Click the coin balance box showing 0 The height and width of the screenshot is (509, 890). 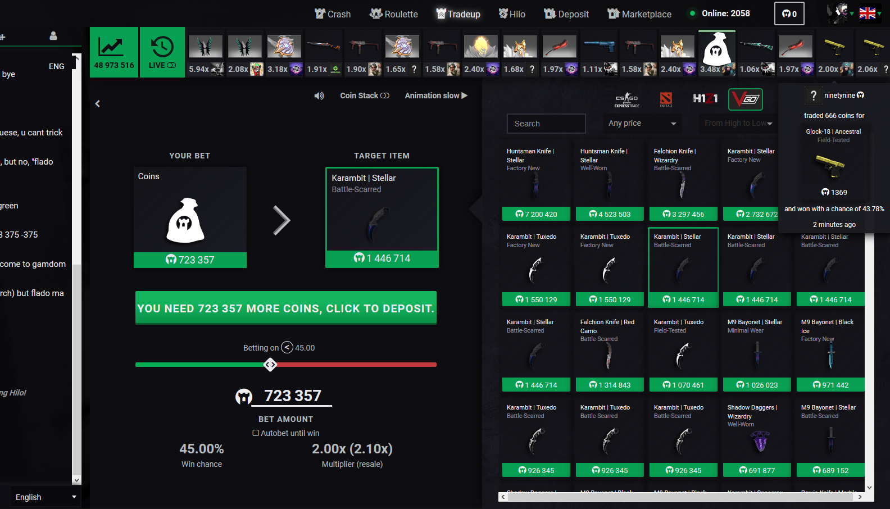(789, 13)
